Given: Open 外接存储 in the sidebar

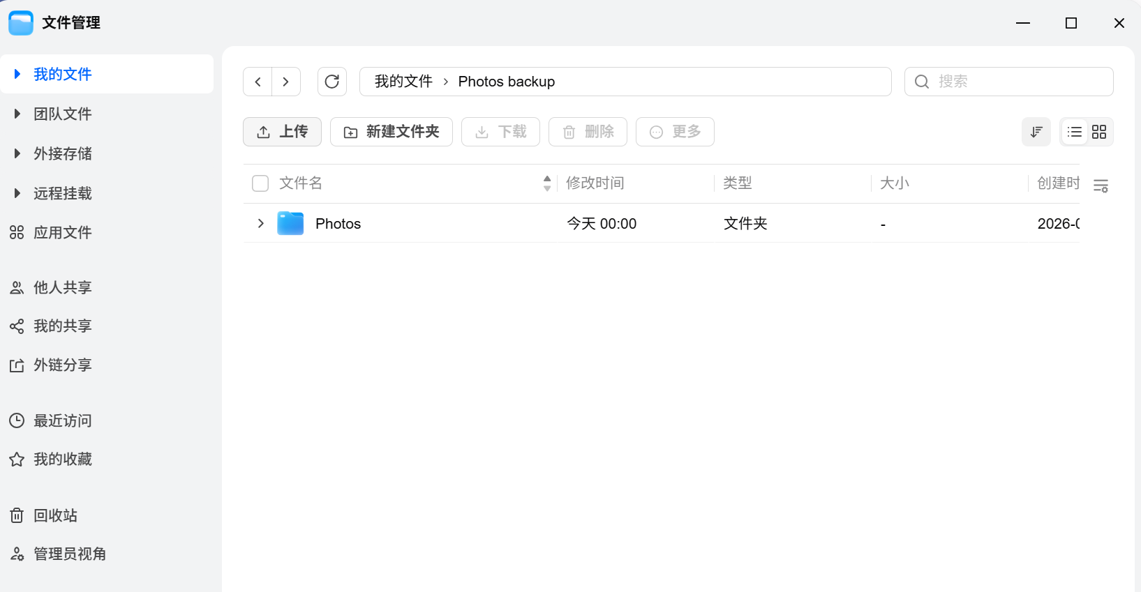Looking at the screenshot, I should click(x=107, y=153).
